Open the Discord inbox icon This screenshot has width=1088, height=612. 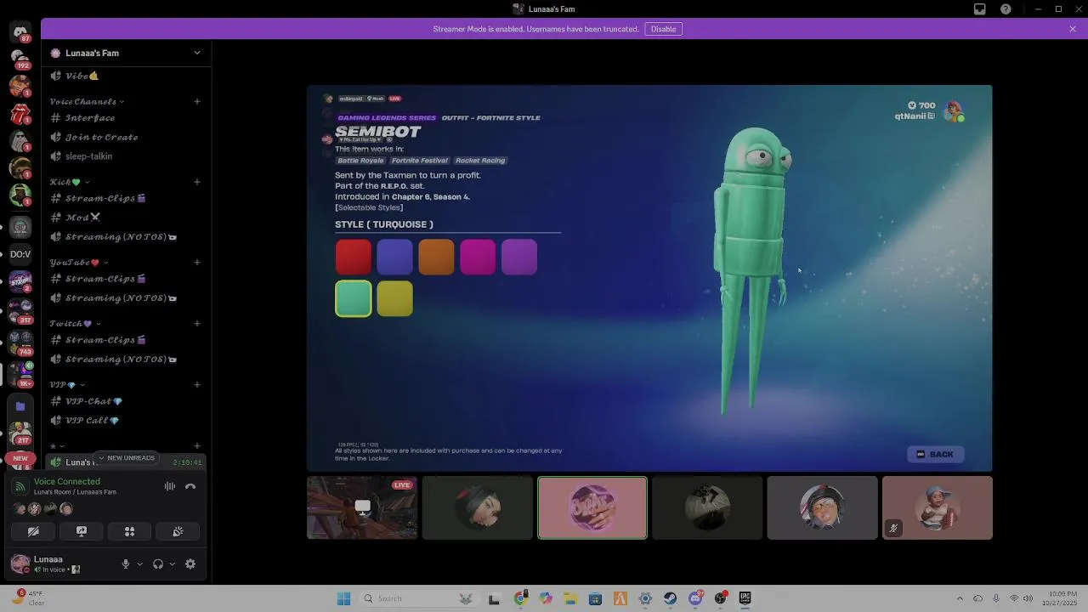point(980,9)
